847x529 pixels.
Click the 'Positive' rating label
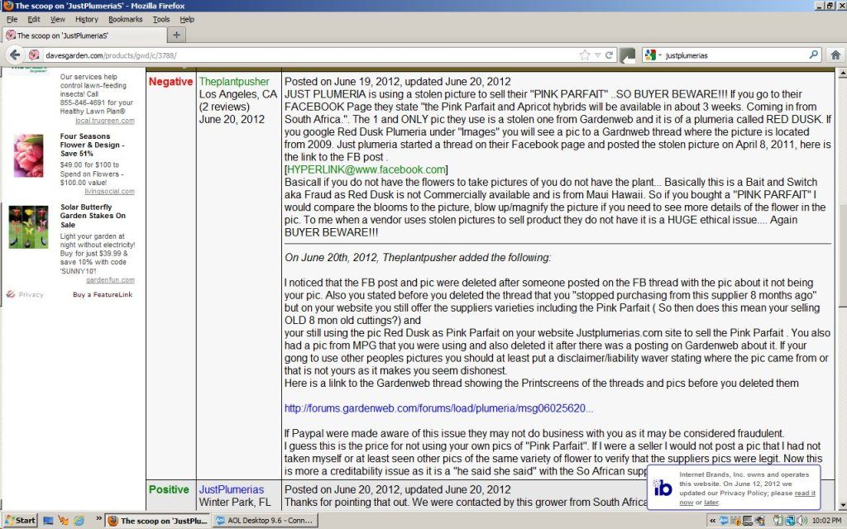point(169,489)
